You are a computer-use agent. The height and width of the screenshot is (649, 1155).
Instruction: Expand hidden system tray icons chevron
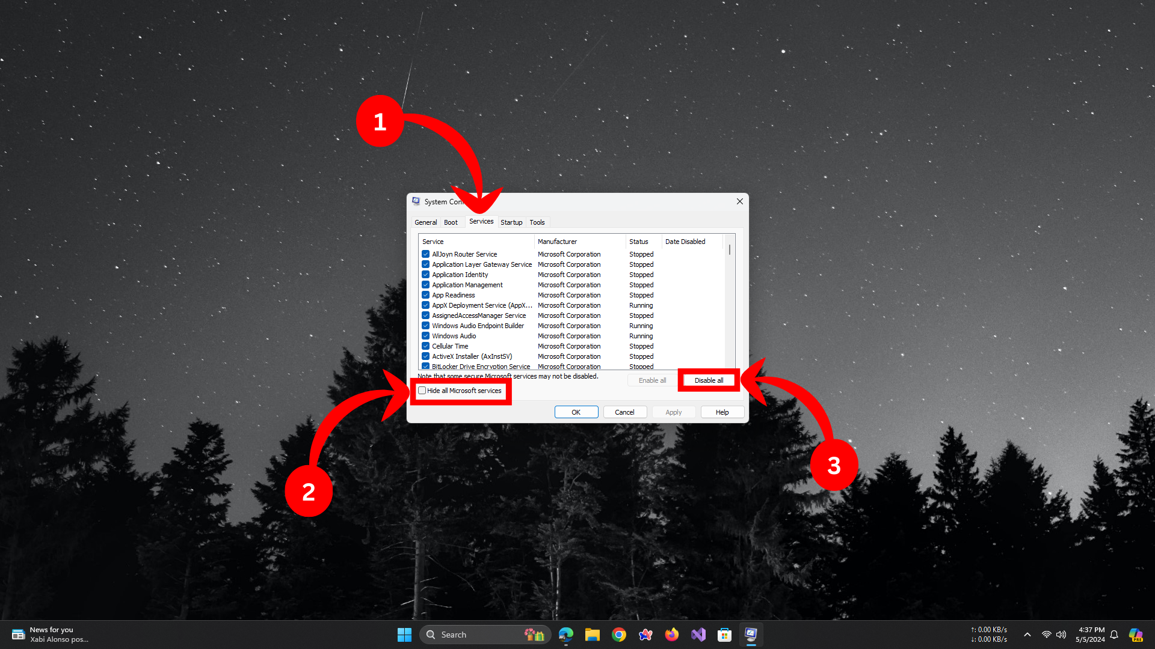tap(1027, 635)
